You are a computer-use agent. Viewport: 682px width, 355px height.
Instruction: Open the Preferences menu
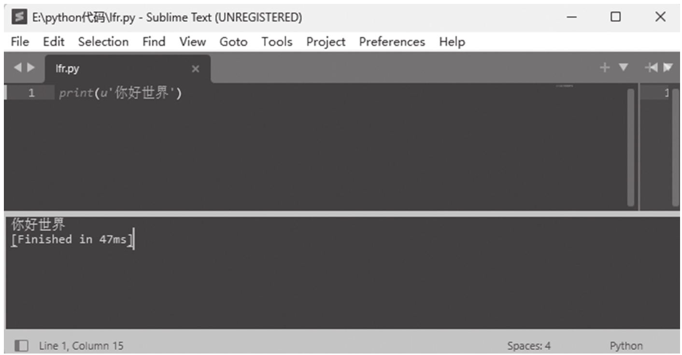pos(392,42)
